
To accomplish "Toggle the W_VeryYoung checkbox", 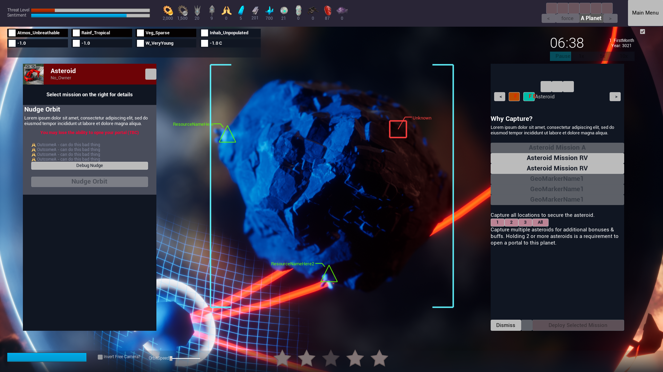I will 140,43.
